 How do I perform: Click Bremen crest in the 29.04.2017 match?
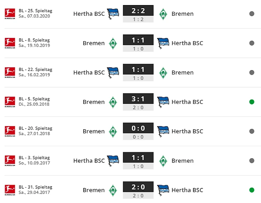tap(113, 190)
